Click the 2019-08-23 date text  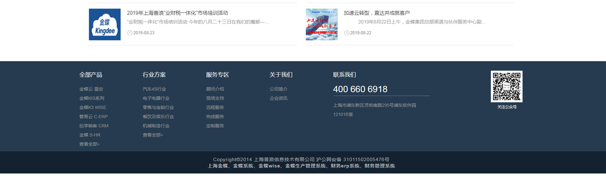pos(144,33)
